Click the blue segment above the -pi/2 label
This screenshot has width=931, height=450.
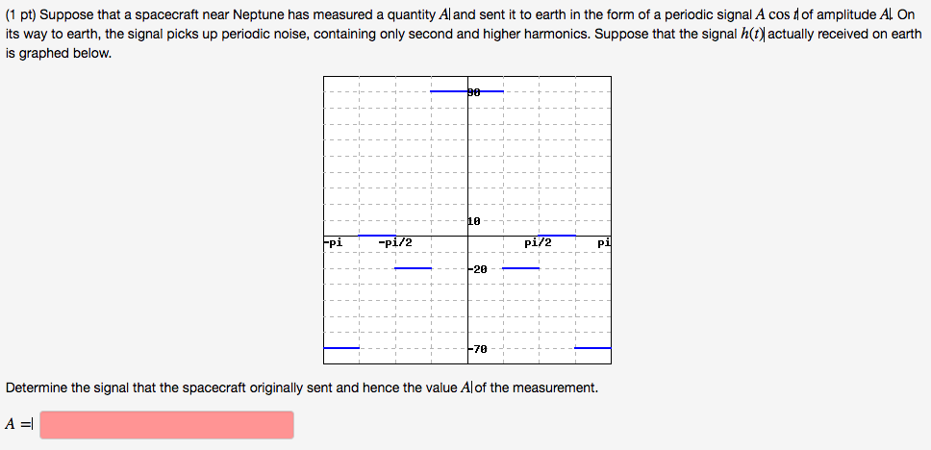coord(377,235)
